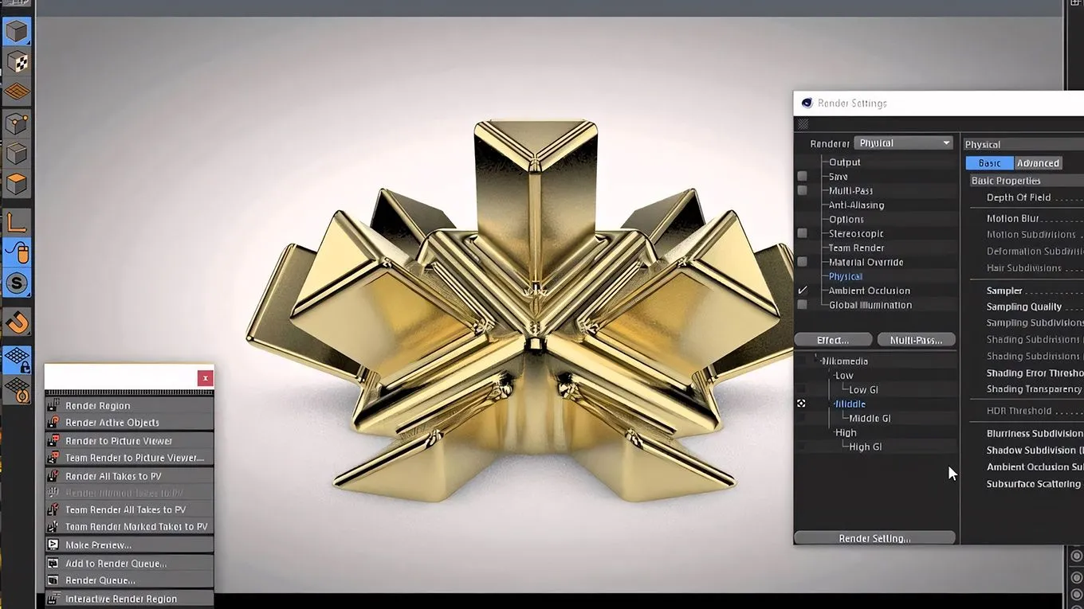Click the locked grid workplane icon

click(18, 358)
